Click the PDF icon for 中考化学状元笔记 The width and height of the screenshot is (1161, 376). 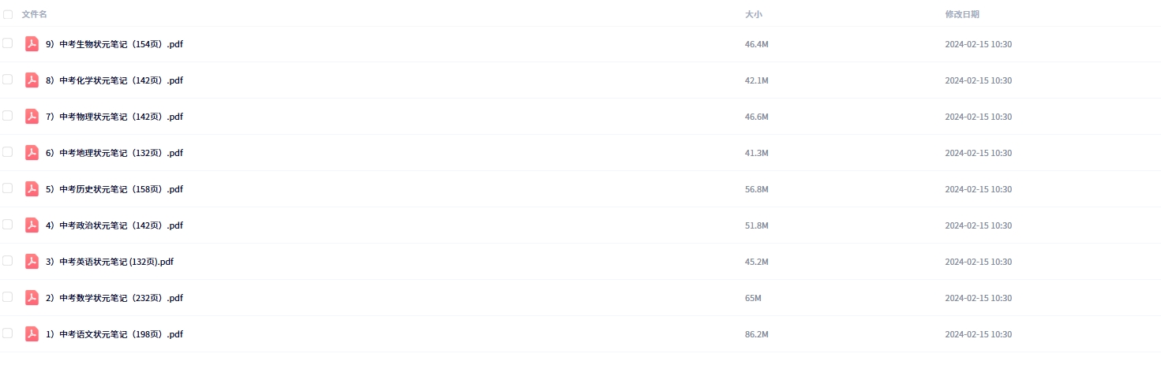click(x=32, y=80)
